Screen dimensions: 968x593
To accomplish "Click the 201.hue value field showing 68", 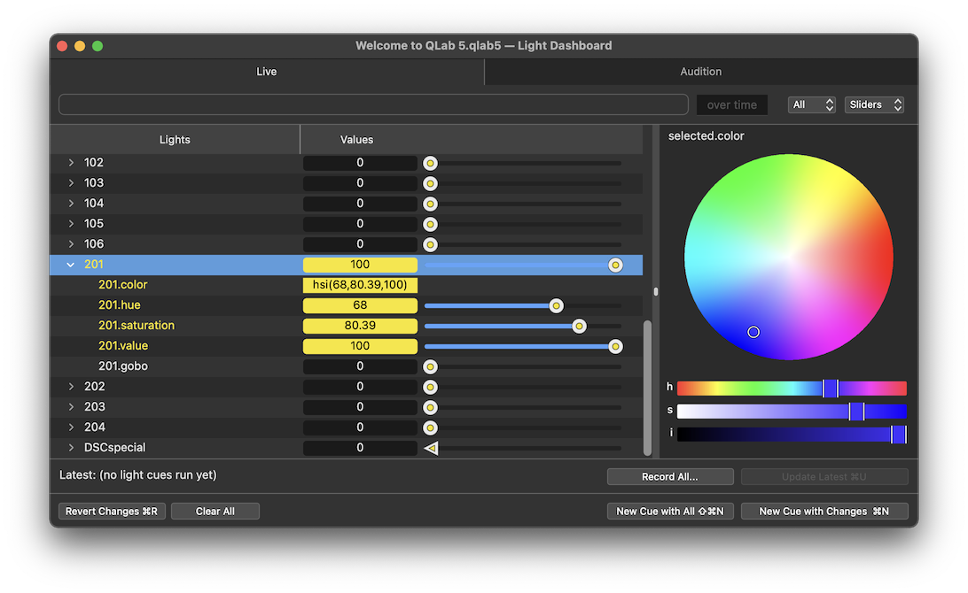I will point(360,304).
